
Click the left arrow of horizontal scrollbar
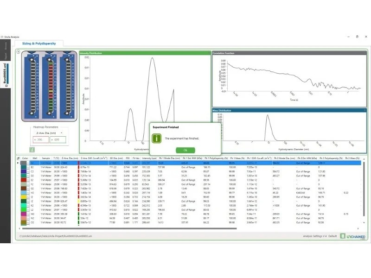coord(19,228)
